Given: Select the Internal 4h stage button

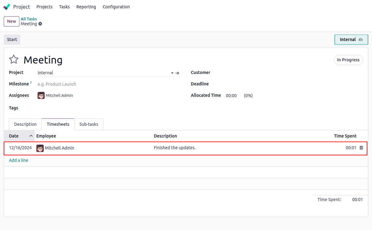Looking at the screenshot, I should pos(351,39).
